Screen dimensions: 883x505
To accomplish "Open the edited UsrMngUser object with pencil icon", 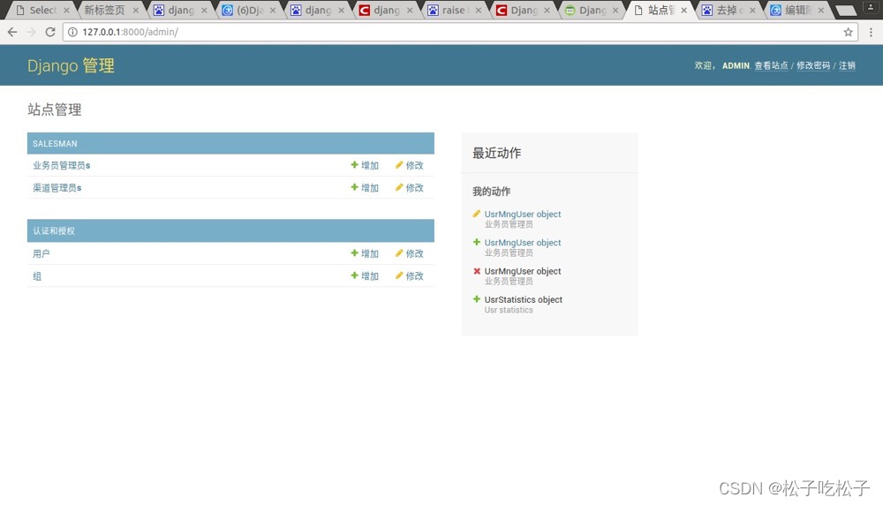I will pyautogui.click(x=523, y=214).
